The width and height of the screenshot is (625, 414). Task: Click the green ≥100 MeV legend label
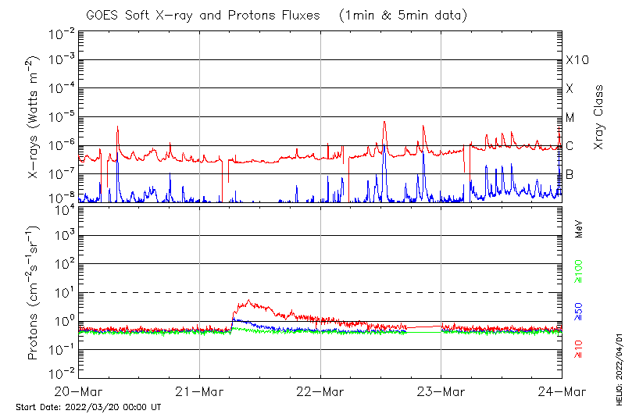[x=579, y=272]
